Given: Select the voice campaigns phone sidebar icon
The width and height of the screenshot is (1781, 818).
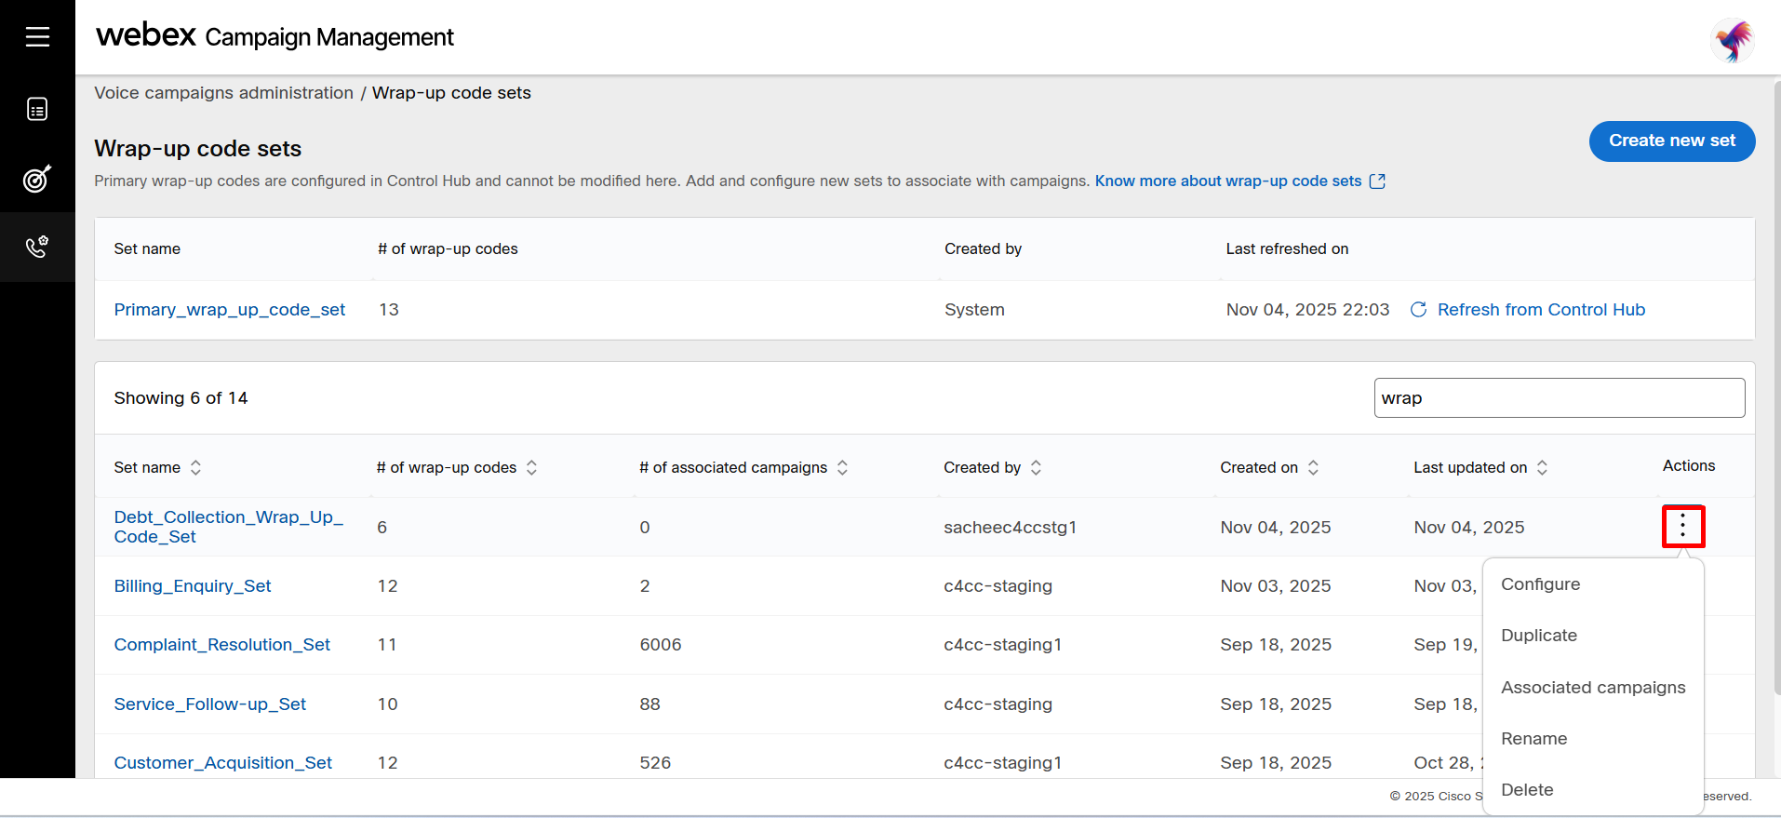Looking at the screenshot, I should coord(37,248).
